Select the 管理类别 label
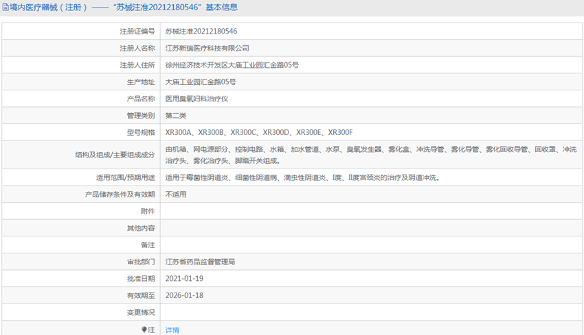 pyautogui.click(x=141, y=116)
